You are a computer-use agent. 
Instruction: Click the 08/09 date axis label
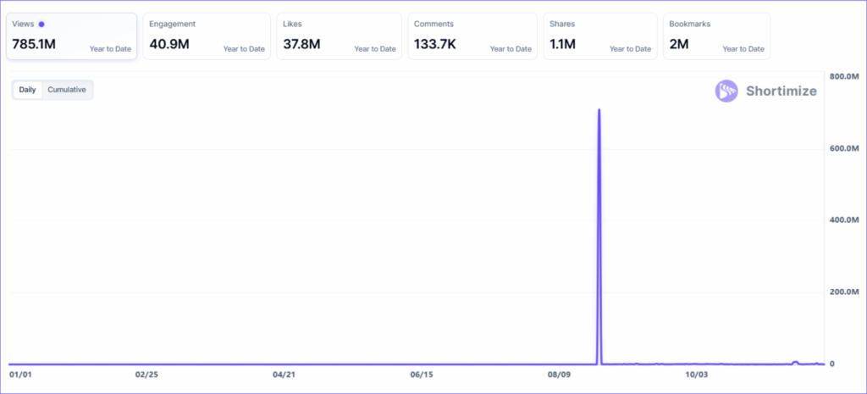coord(560,374)
